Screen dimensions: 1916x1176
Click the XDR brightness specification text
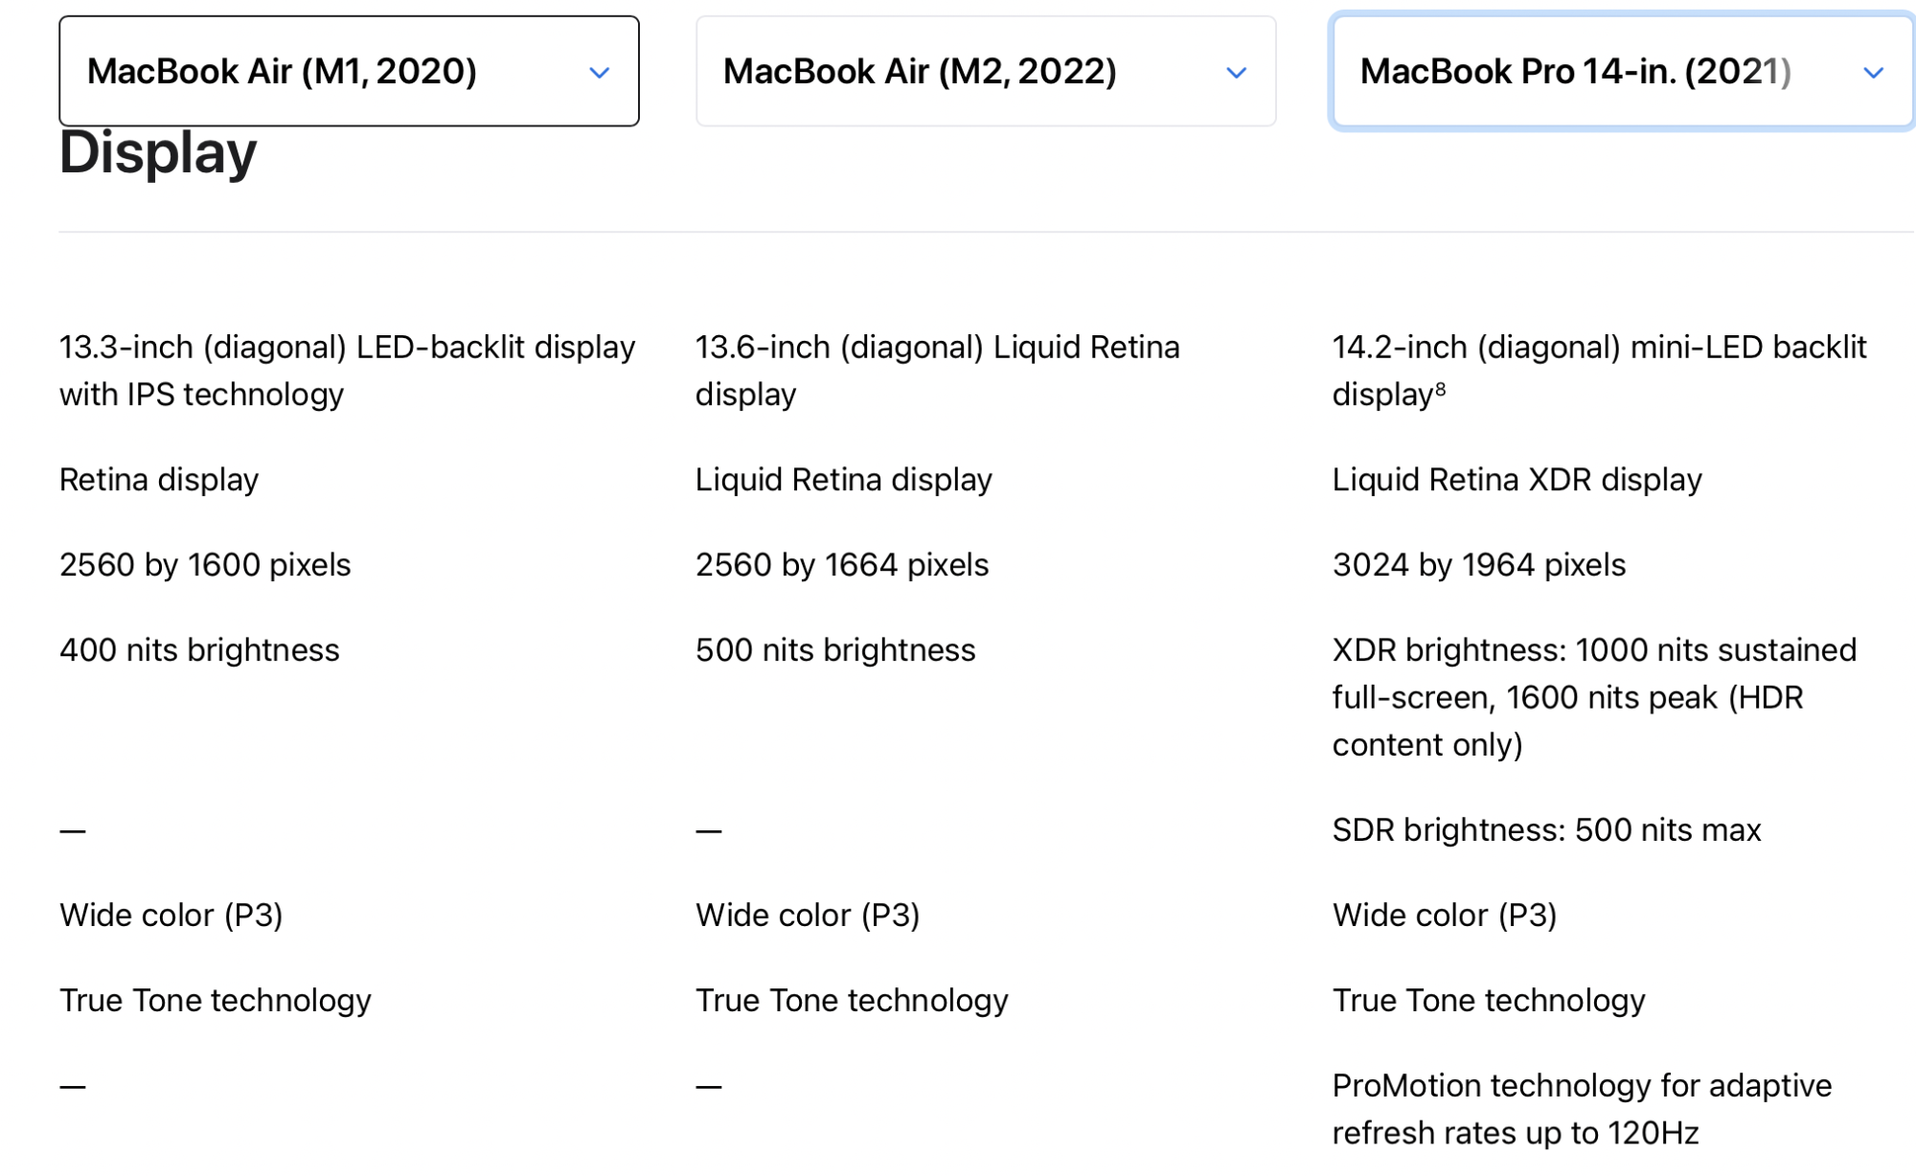[1594, 697]
